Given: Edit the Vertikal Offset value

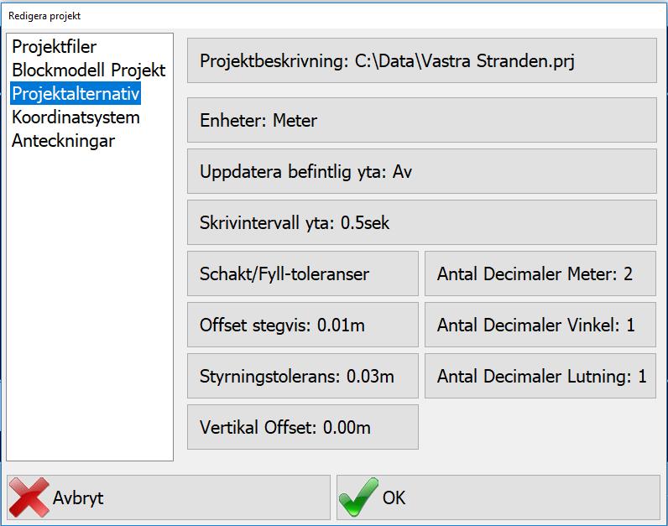Looking at the screenshot, I should [303, 427].
